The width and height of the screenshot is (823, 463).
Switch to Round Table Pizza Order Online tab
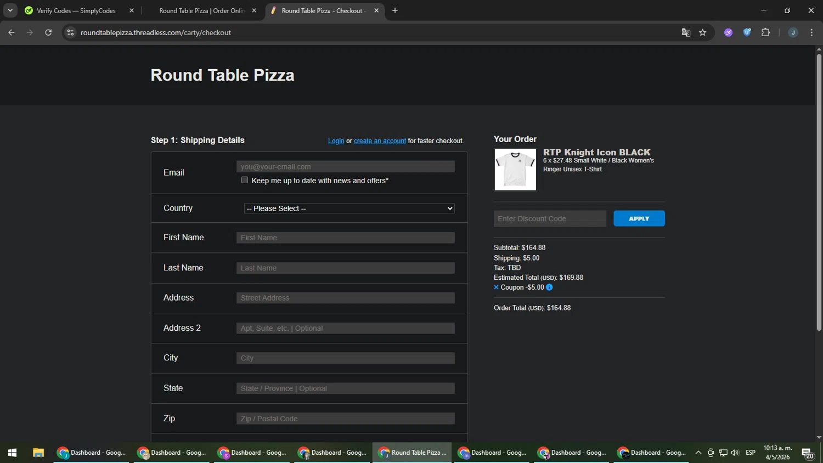201,10
